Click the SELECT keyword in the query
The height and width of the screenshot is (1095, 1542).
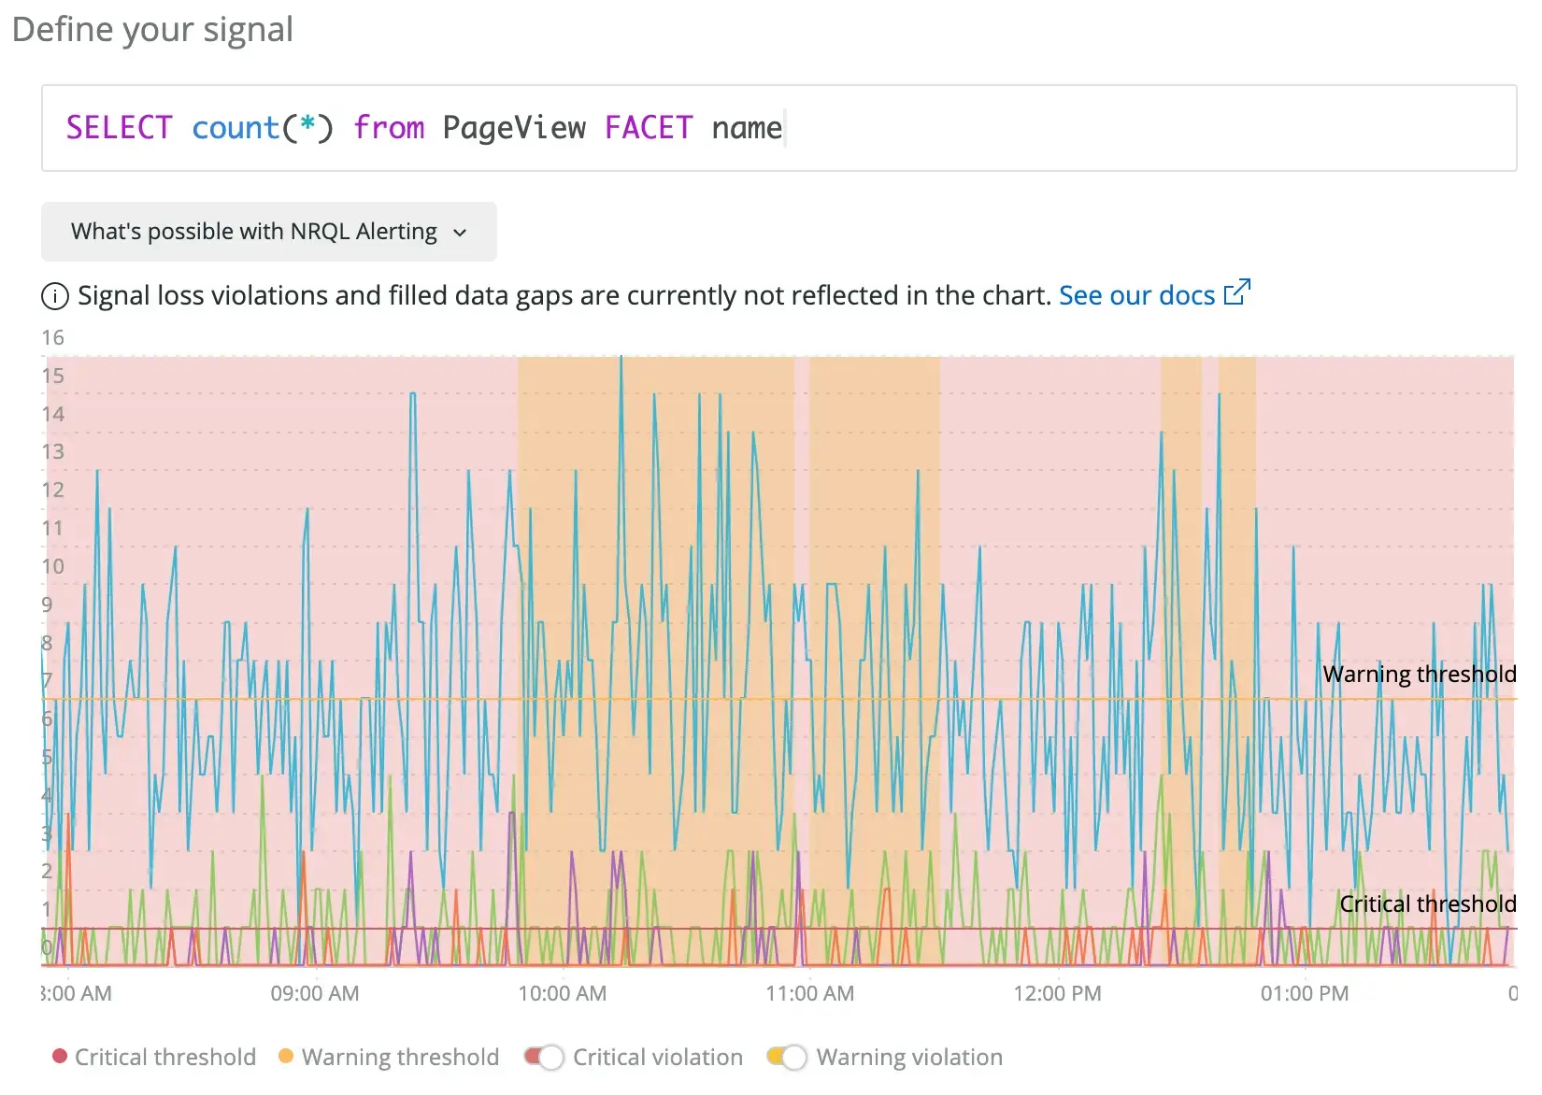click(x=119, y=128)
